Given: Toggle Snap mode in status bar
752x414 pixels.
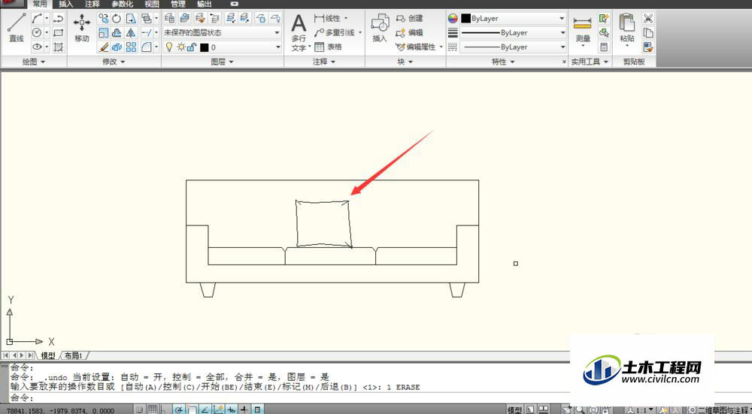Looking at the screenshot, I should 139,409.
